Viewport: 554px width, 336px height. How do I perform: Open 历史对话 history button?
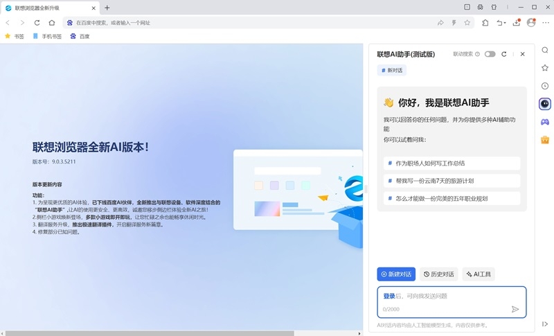click(x=439, y=274)
